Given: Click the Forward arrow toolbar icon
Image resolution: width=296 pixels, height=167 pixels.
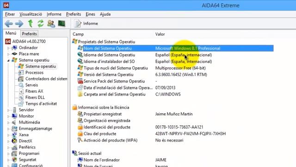Looking at the screenshot, I should tap(19, 24).
